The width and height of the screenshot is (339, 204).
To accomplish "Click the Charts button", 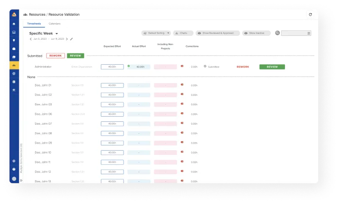I will 183,33.
